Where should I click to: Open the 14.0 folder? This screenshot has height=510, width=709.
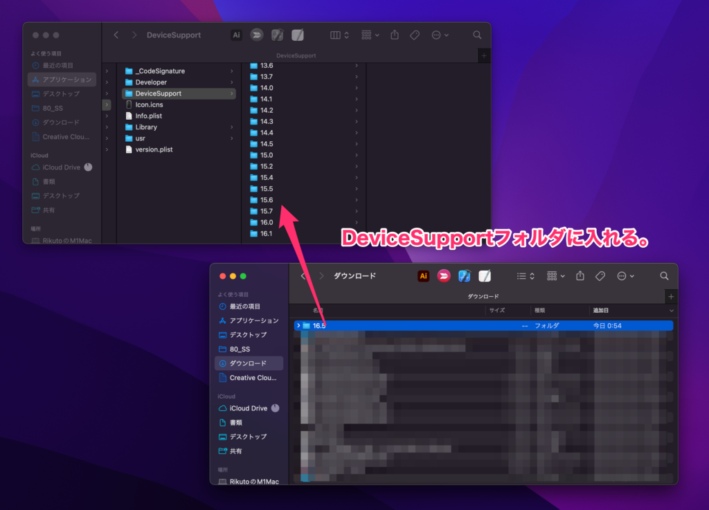point(304,88)
